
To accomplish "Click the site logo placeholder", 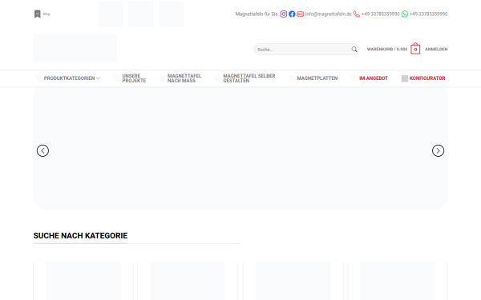I will coord(75,48).
